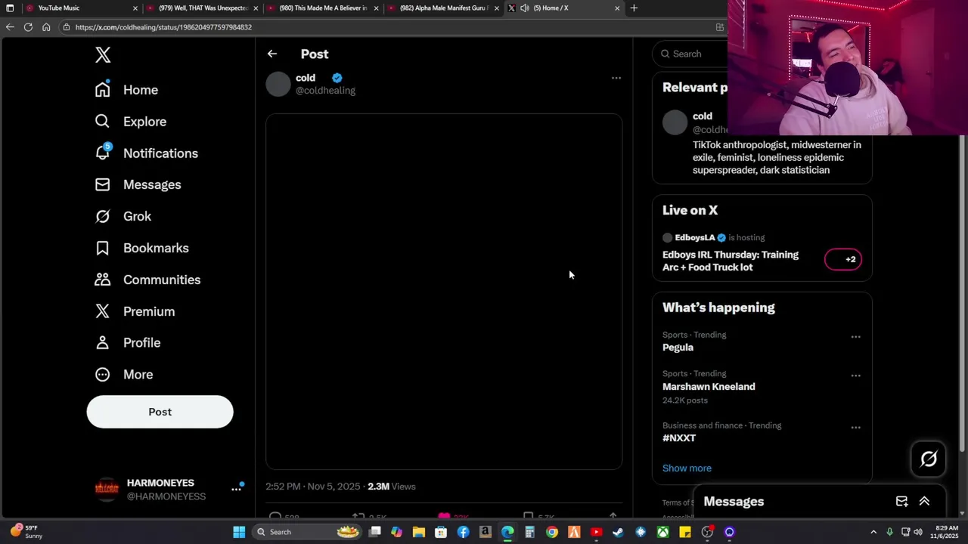Open the post's three-dot options menu
Viewport: 968px width, 544px height.
pyautogui.click(x=616, y=78)
